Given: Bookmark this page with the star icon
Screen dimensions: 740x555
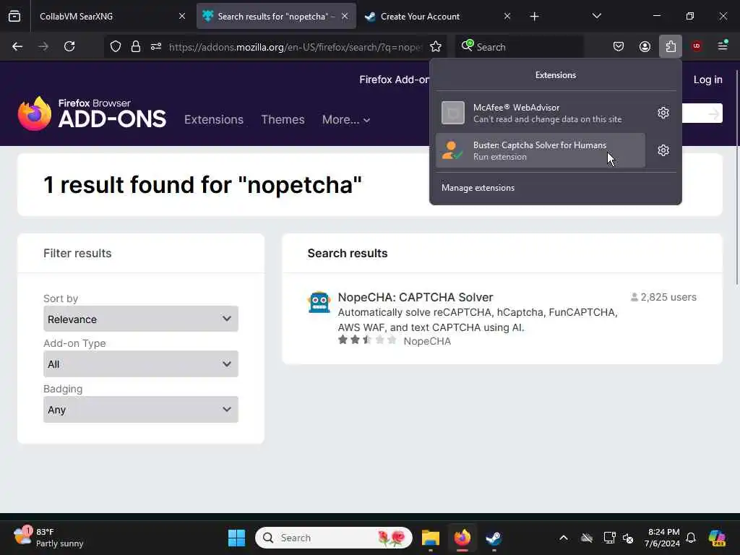Looking at the screenshot, I should 436,46.
